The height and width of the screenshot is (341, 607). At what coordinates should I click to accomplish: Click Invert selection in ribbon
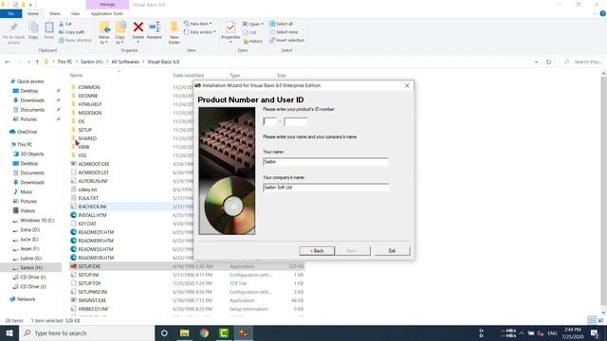pos(286,40)
